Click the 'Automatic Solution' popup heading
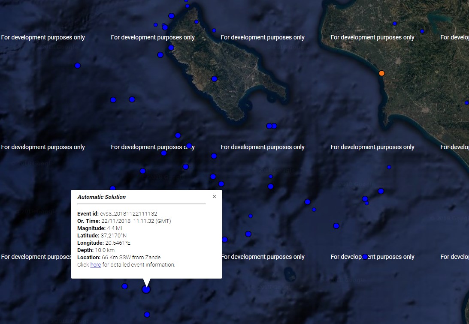Viewport: 469px width, 324px height. pos(102,197)
